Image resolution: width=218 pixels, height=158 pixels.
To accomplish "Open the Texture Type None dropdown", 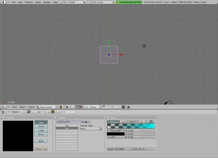I will coord(91,129).
